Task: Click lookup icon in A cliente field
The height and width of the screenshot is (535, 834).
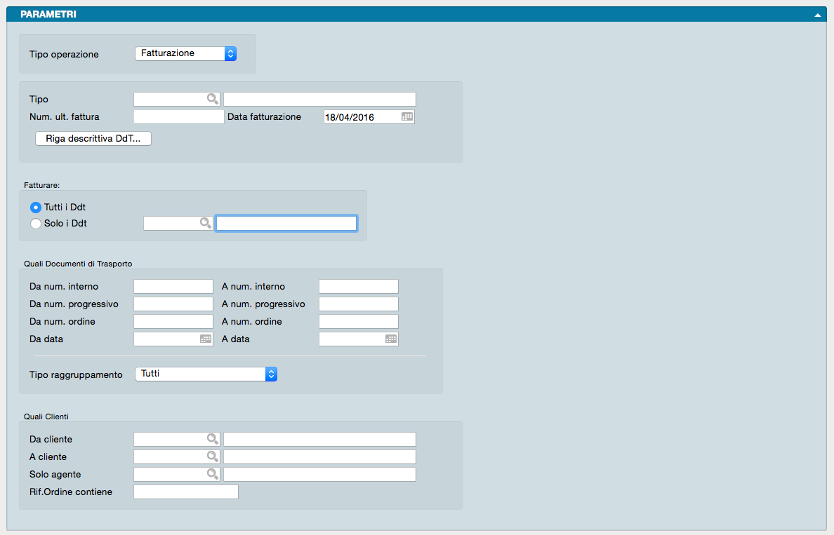Action: click(211, 456)
